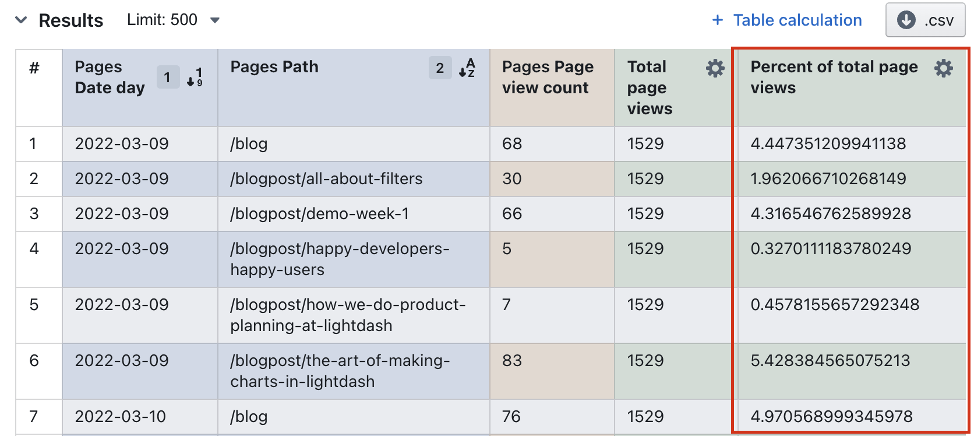The width and height of the screenshot is (974, 436).
Task: Click the /blogpost/all-about-filters path cell
Action: (x=326, y=179)
